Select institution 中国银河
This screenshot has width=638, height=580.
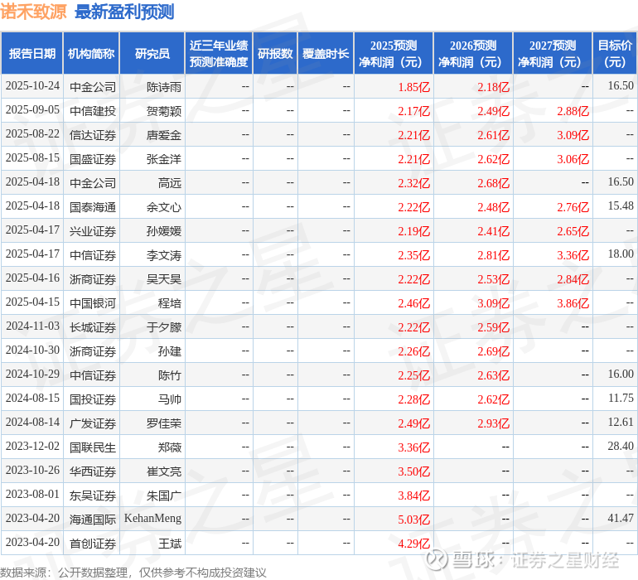click(93, 302)
